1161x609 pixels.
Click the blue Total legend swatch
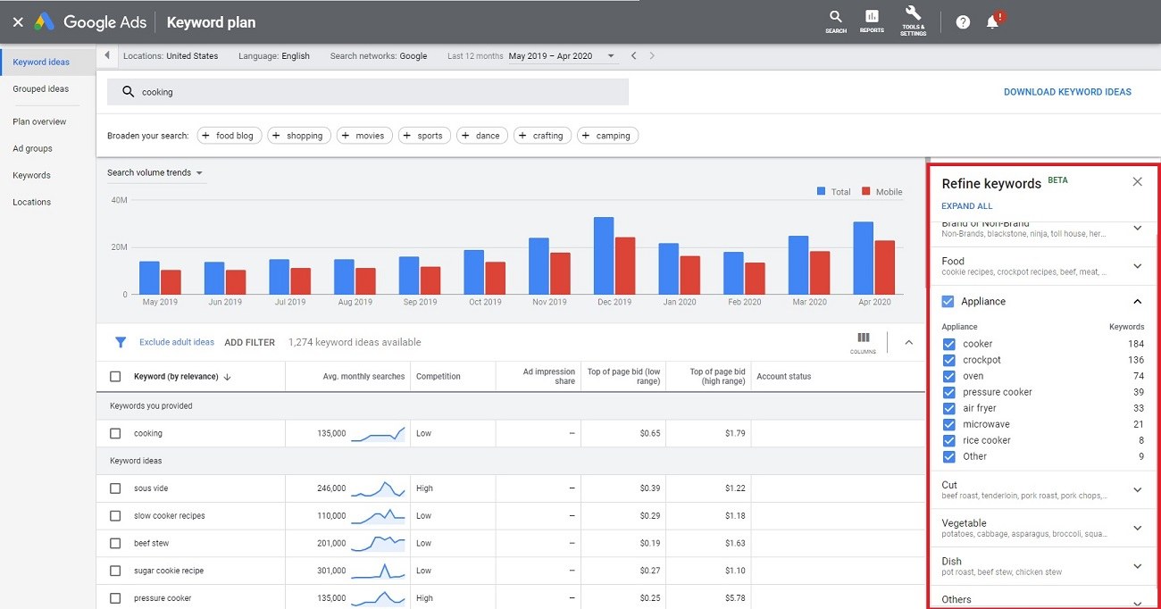click(x=822, y=192)
